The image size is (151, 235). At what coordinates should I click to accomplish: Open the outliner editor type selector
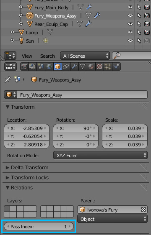click(x=10, y=56)
